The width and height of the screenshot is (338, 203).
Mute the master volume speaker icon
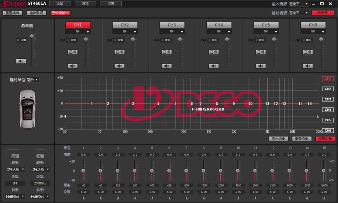[x=21, y=61]
